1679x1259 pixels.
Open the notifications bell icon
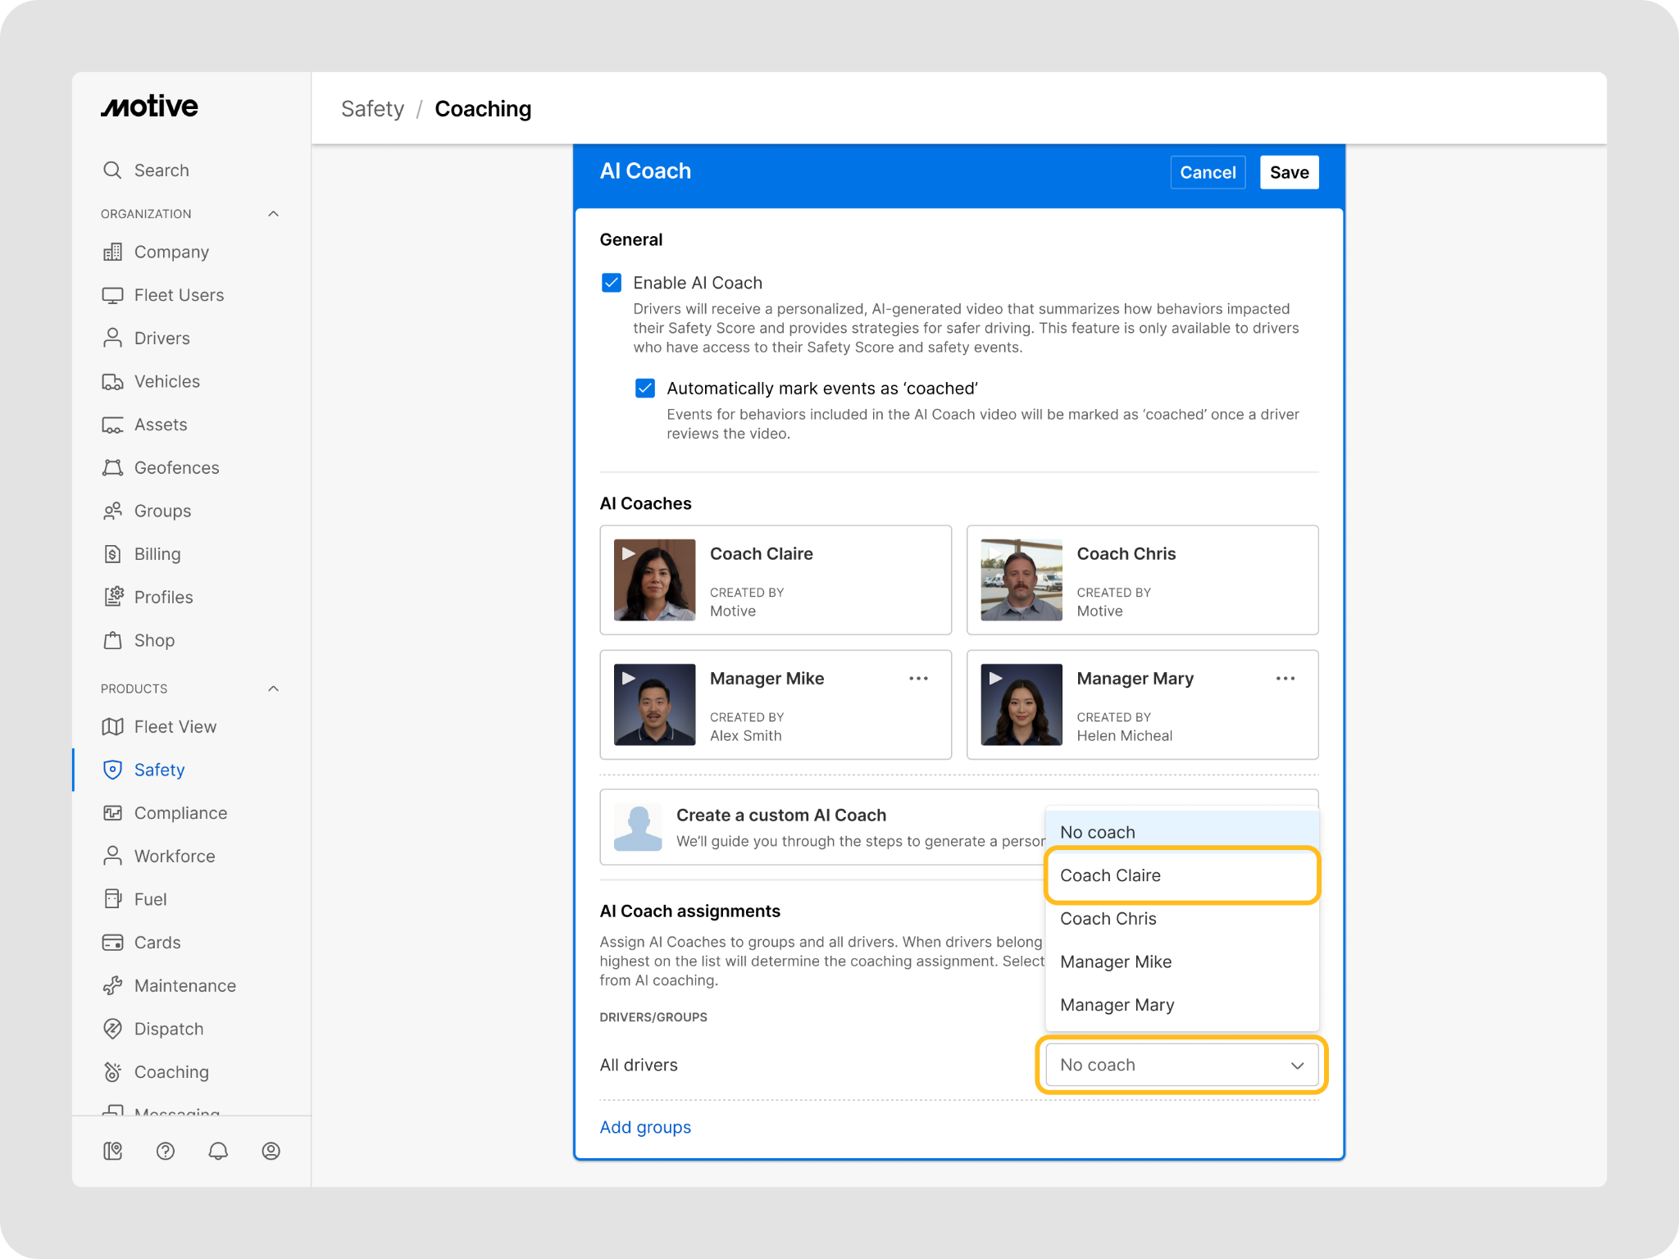(218, 1151)
